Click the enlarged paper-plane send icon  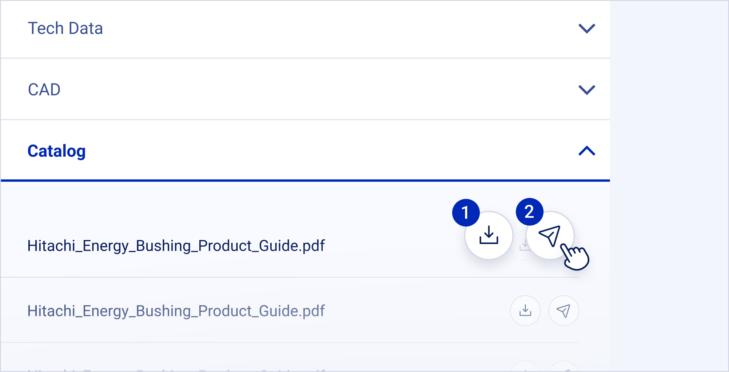[x=550, y=235]
